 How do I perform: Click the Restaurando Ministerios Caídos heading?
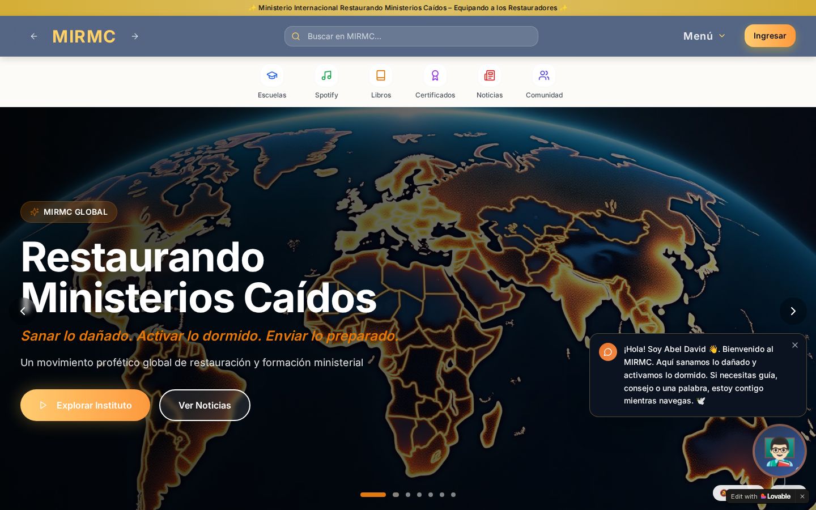click(198, 277)
